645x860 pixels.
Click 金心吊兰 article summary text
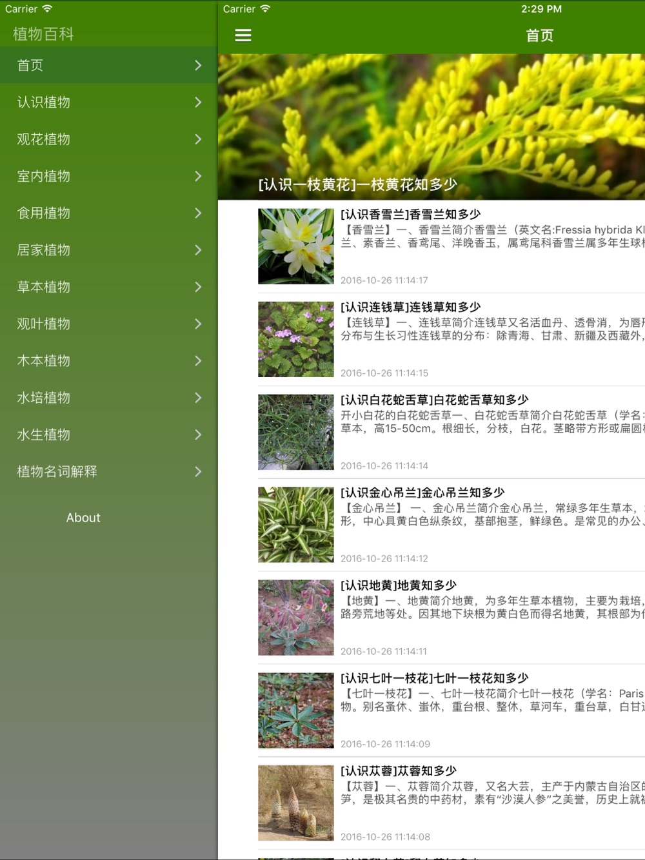point(493,515)
